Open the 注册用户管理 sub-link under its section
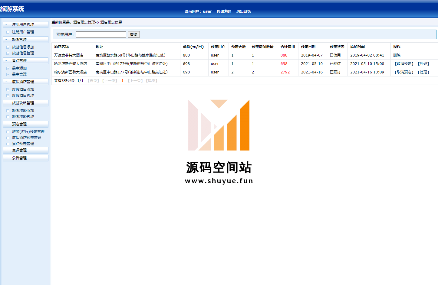 click(x=23, y=32)
